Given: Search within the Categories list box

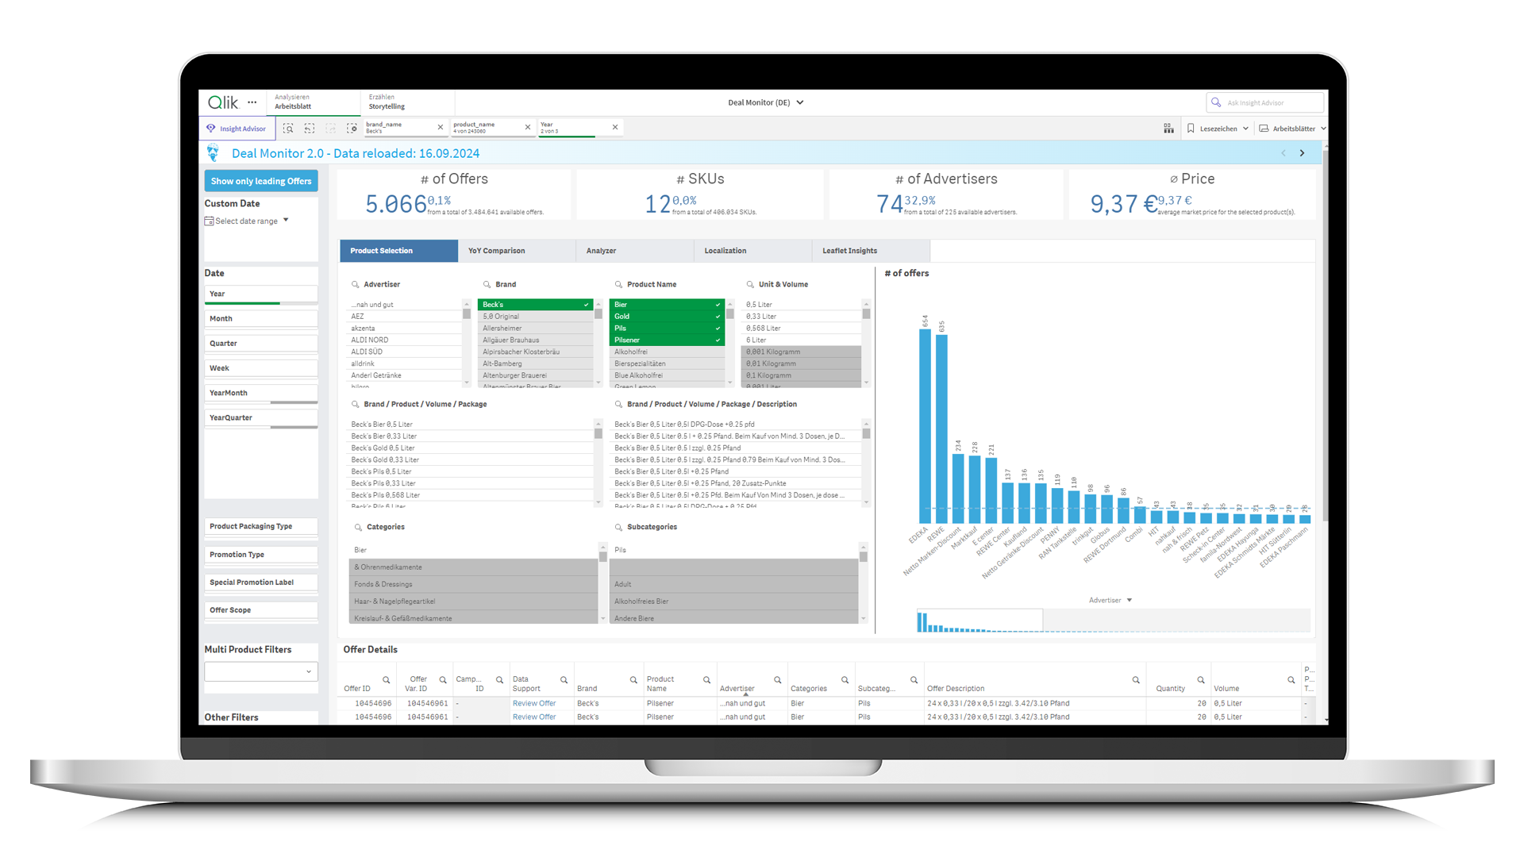Looking at the screenshot, I should tap(358, 527).
